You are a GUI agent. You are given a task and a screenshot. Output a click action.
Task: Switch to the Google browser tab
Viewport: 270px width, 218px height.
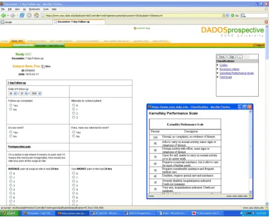pos(26,22)
